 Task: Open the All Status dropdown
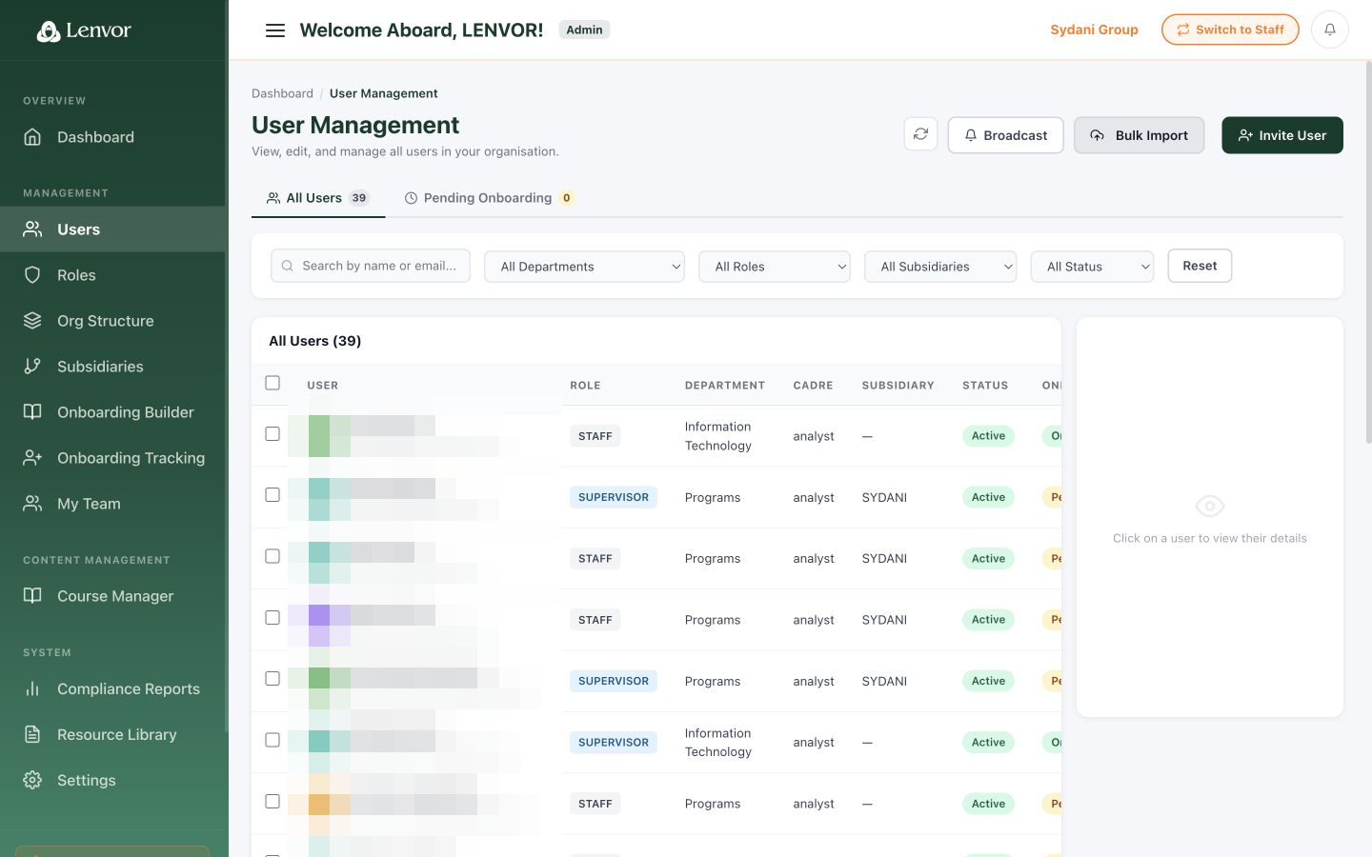[x=1092, y=267]
